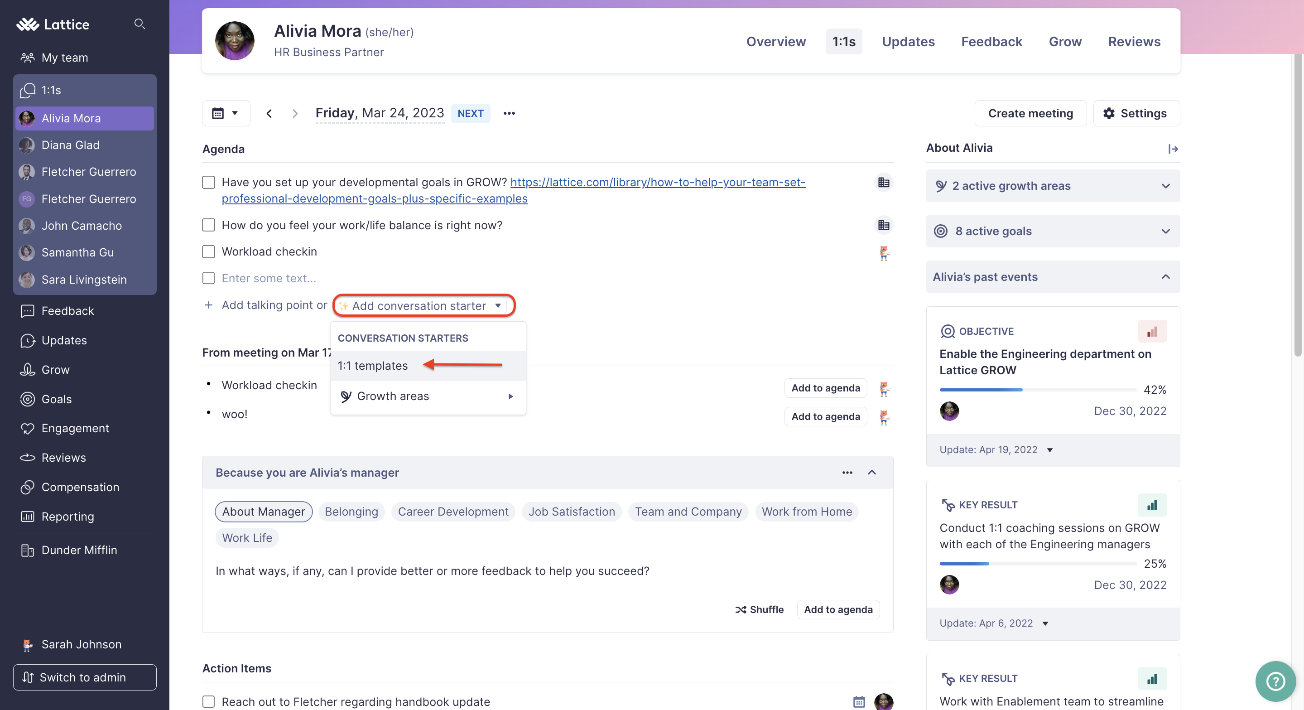
Task: Select the Work from Home topic chip
Action: click(806, 512)
